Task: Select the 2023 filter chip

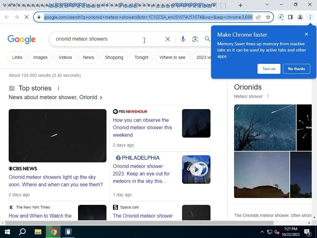Action: (202, 57)
